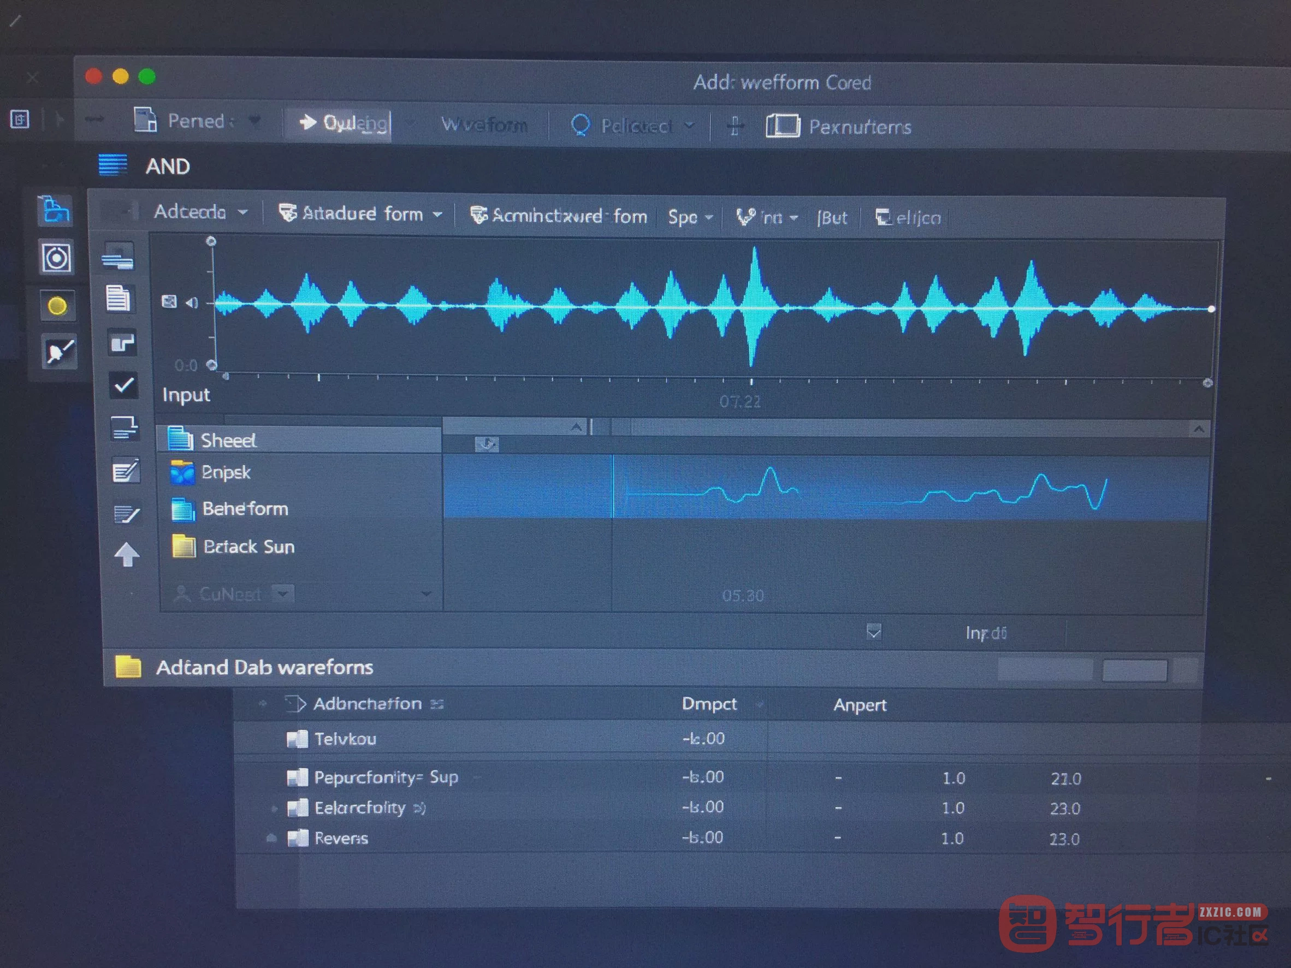Click the crosshair plus icon in toolbar
1291x968 pixels.
735,125
